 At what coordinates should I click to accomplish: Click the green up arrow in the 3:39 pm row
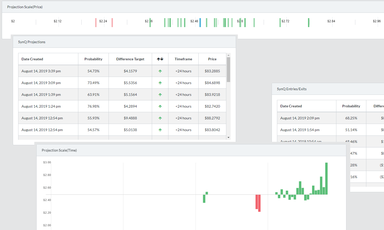160,71
